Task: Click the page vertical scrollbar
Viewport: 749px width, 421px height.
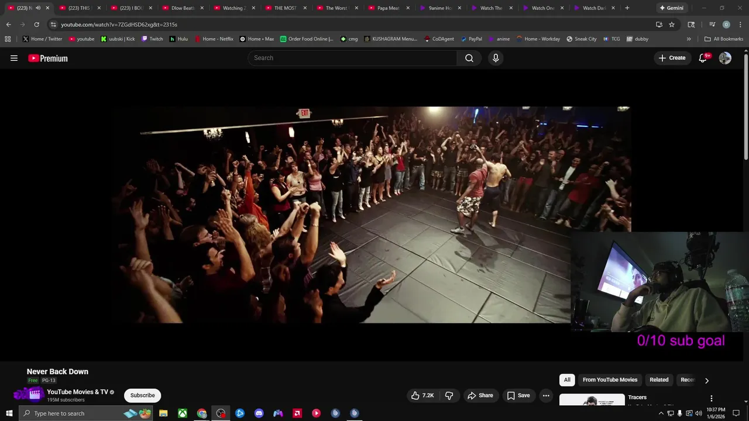Action: coord(746,105)
